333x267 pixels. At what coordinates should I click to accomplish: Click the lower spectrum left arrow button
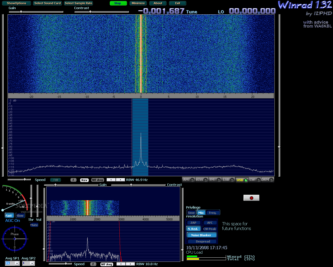121,264
